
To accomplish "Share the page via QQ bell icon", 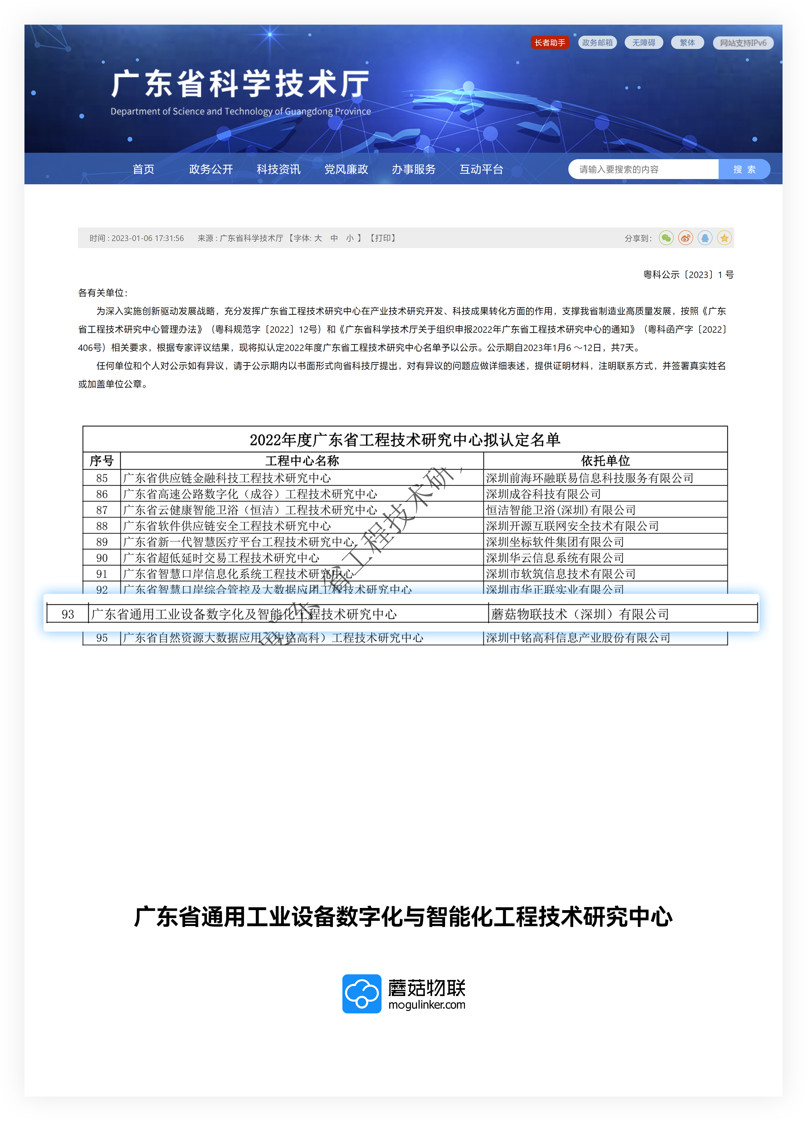I will [705, 238].
